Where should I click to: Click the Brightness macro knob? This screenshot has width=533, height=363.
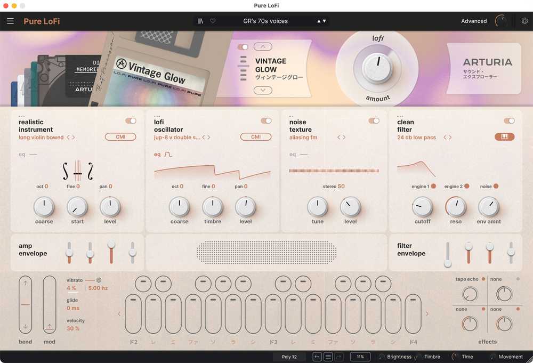(x=382, y=357)
